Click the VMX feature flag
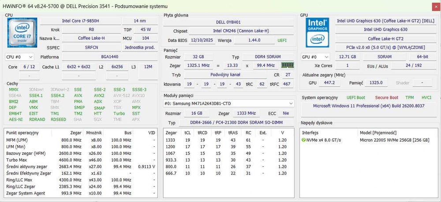The height and width of the screenshot is (202, 441). [x=33, y=108]
